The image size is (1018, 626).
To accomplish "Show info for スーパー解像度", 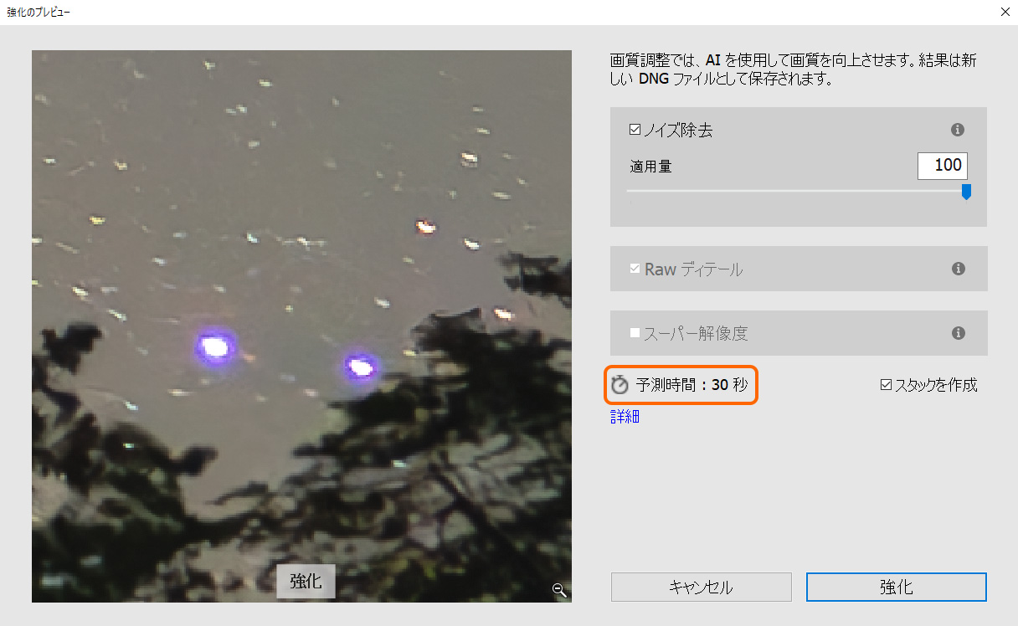I will 959,333.
